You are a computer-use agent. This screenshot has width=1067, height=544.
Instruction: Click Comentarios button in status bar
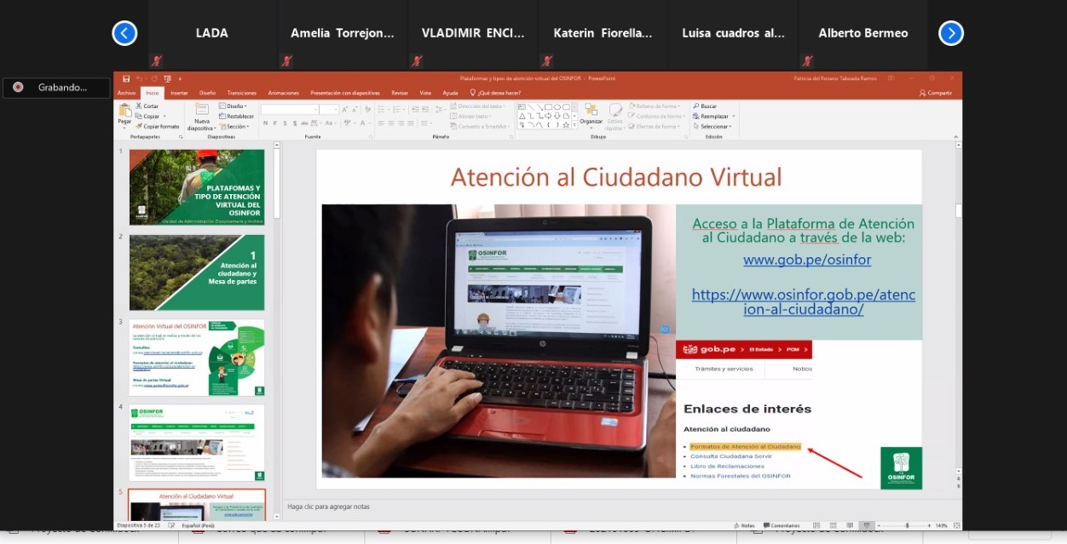click(x=780, y=525)
